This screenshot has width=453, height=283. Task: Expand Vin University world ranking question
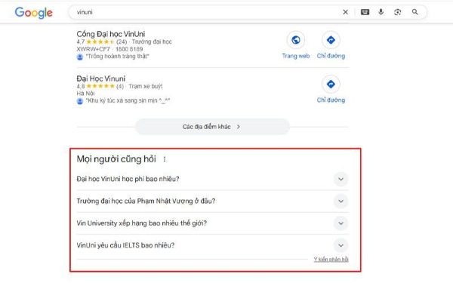[x=212, y=223]
